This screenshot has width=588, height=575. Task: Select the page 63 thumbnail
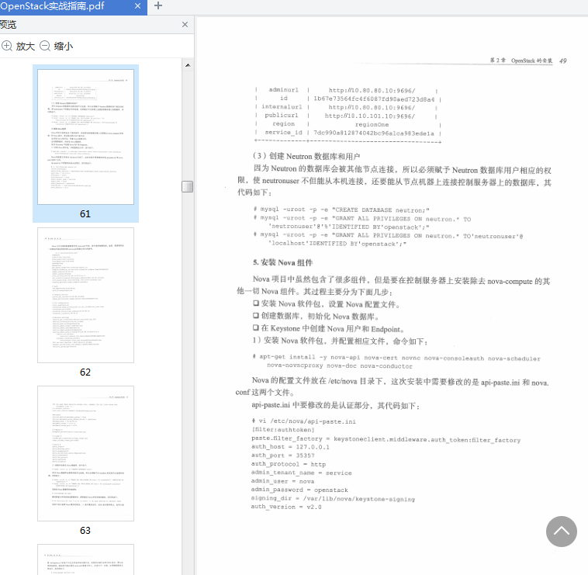[x=85, y=453]
